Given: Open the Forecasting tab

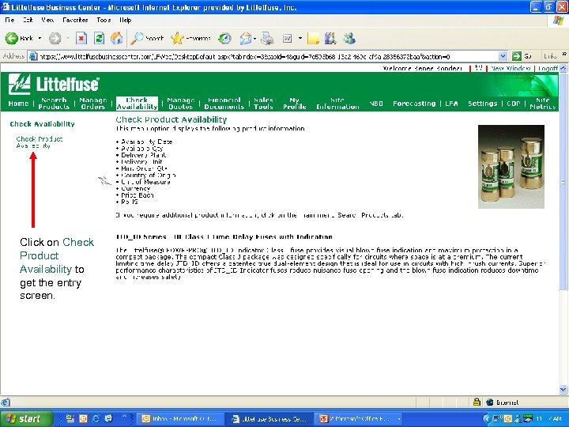Looking at the screenshot, I should tap(414, 104).
